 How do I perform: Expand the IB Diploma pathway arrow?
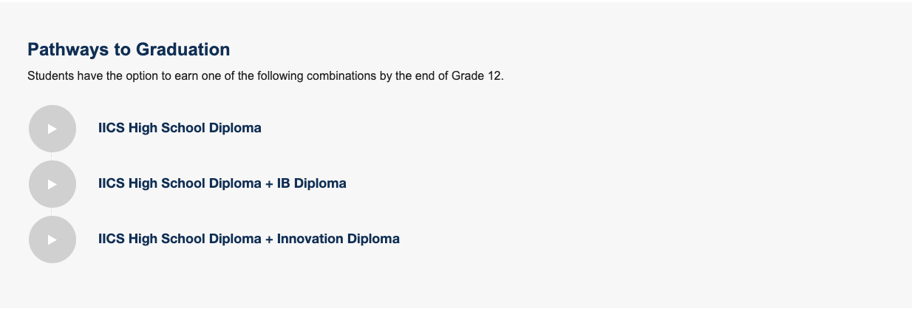(x=52, y=184)
